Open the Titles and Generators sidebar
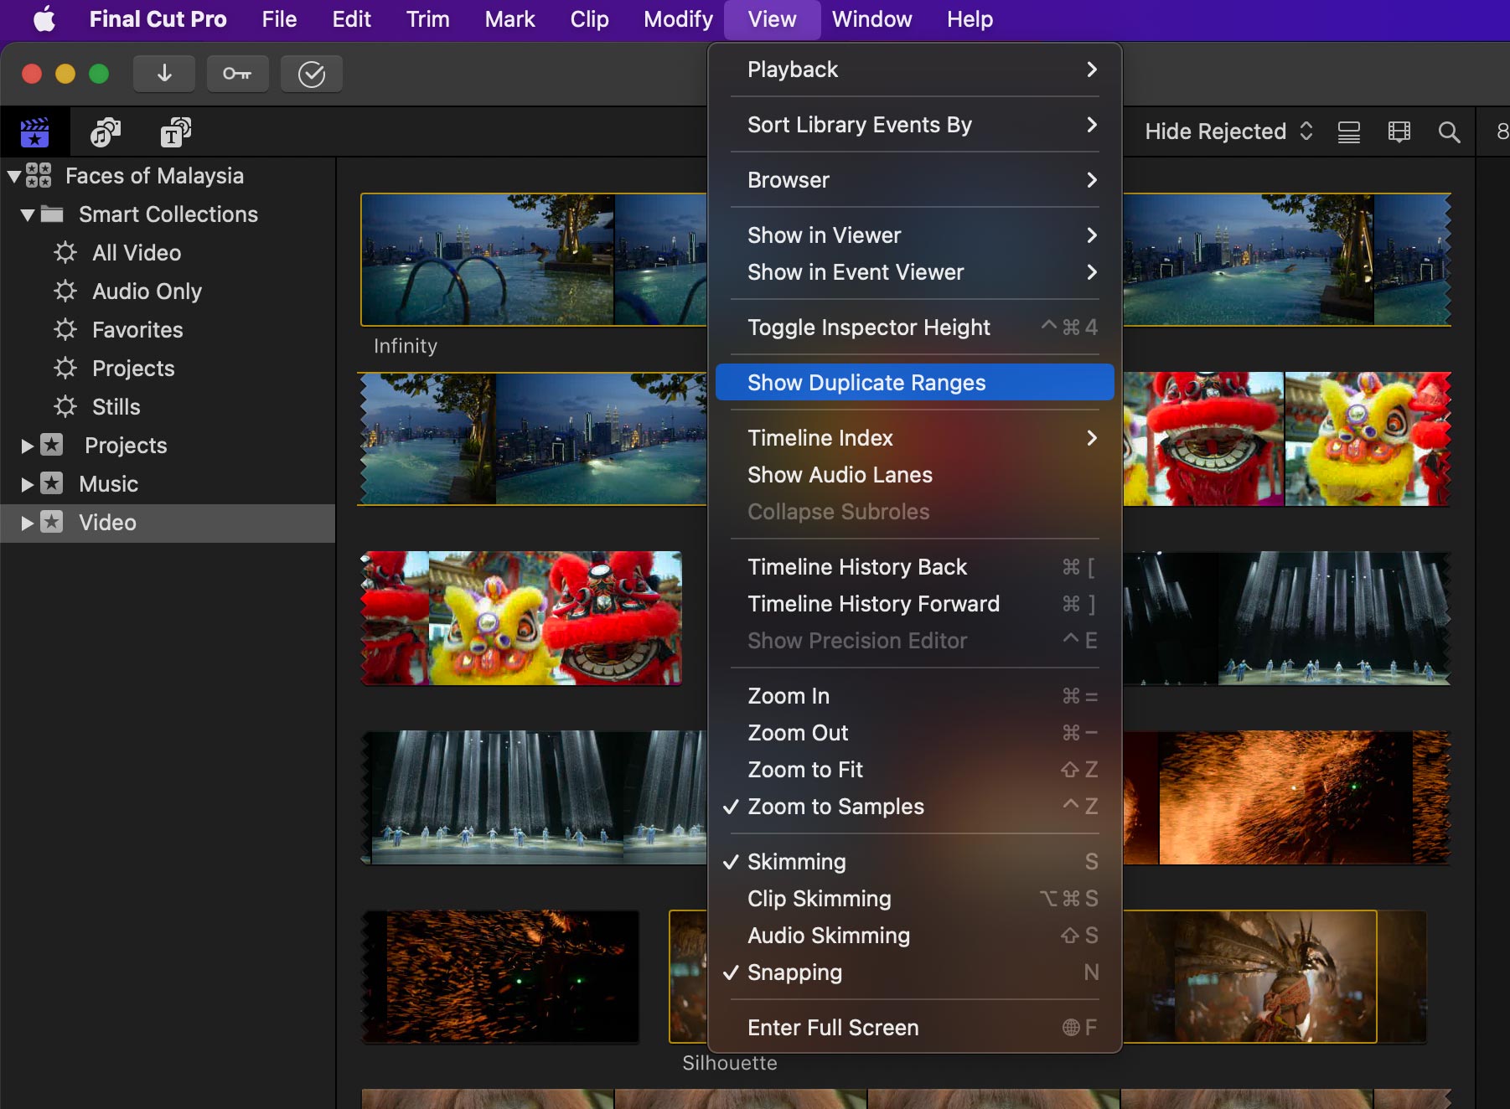Screen dimensions: 1510x1109 coord(176,132)
